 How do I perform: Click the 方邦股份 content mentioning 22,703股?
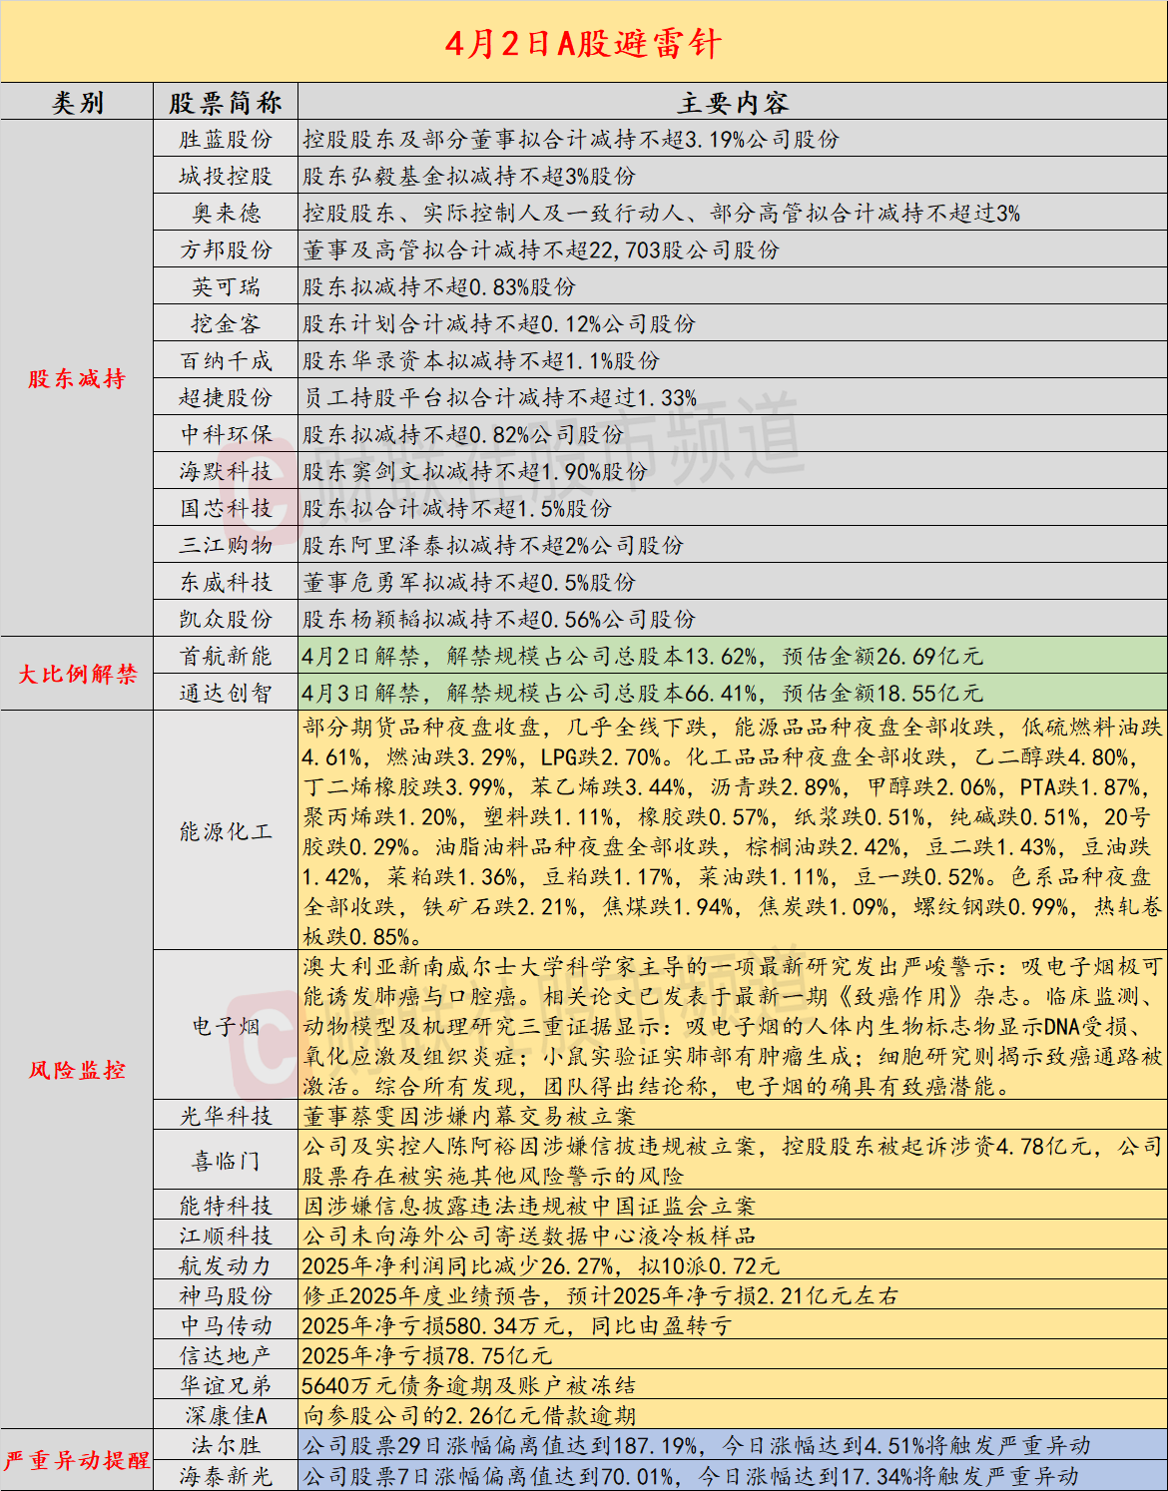click(541, 250)
